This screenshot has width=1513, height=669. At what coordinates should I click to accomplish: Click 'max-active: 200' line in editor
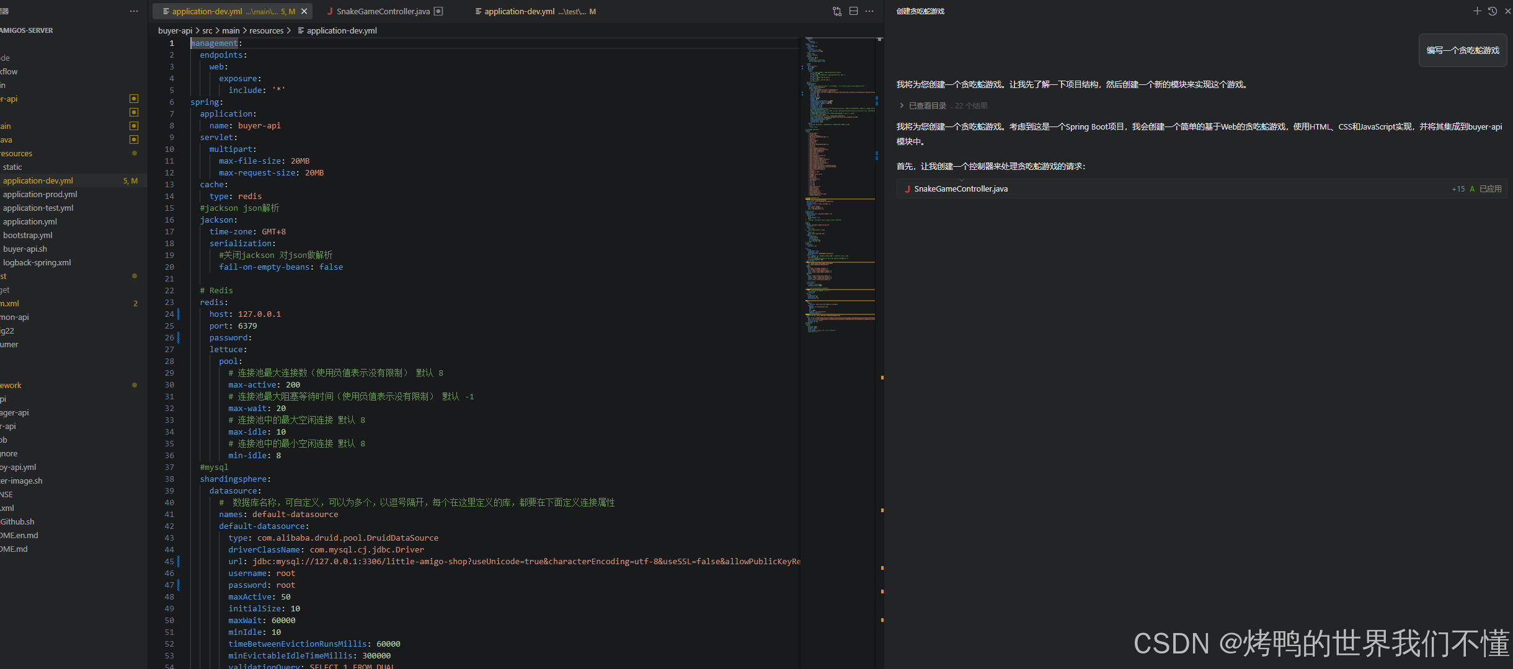pyautogui.click(x=264, y=385)
